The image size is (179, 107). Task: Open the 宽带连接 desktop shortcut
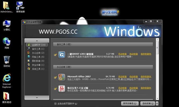(20, 5)
